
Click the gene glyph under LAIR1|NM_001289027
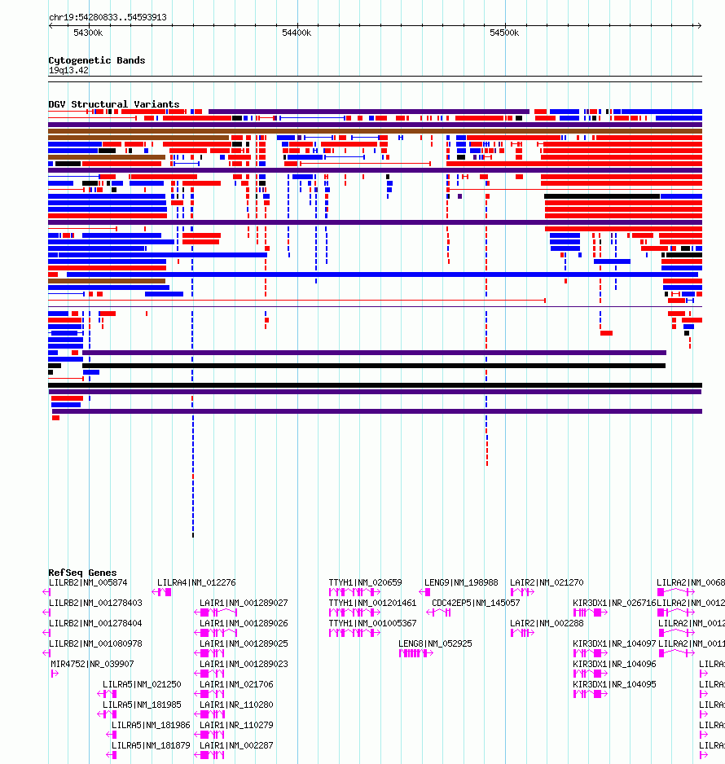(x=215, y=613)
